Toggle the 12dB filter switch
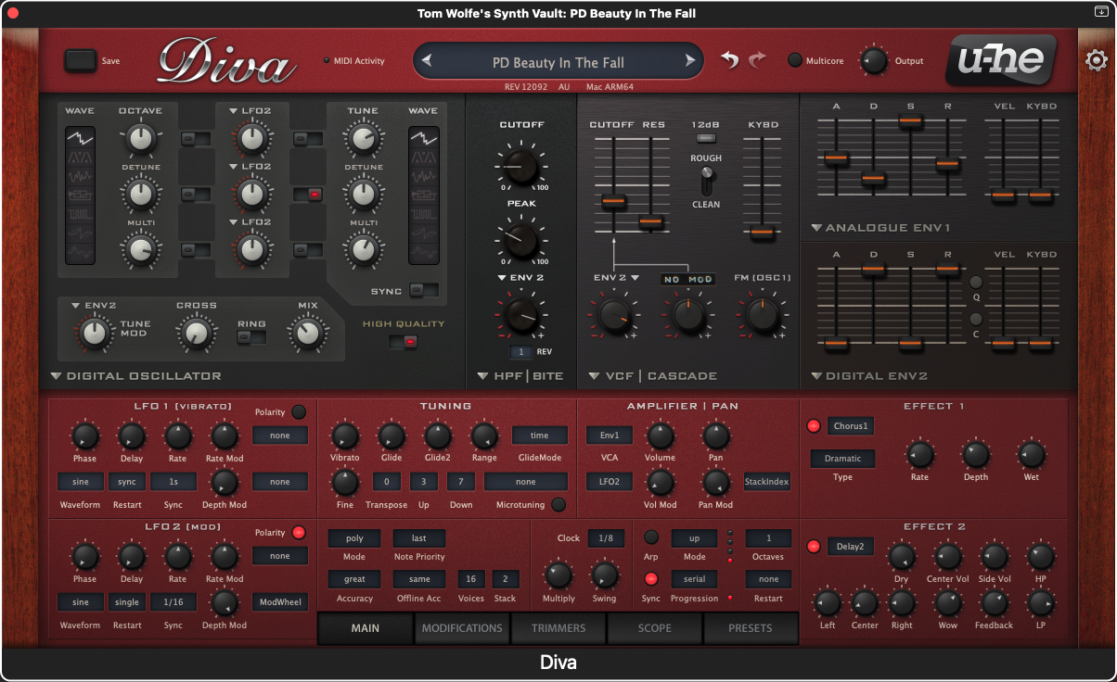The width and height of the screenshot is (1117, 682). [706, 139]
